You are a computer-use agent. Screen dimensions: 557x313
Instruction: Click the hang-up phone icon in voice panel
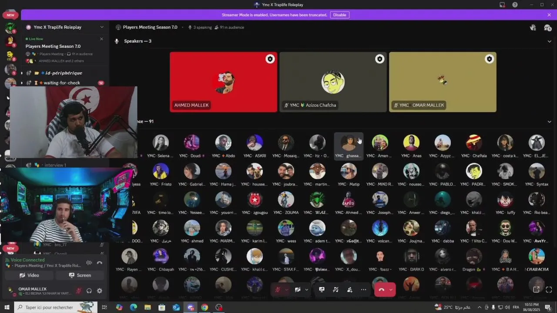[100, 263]
